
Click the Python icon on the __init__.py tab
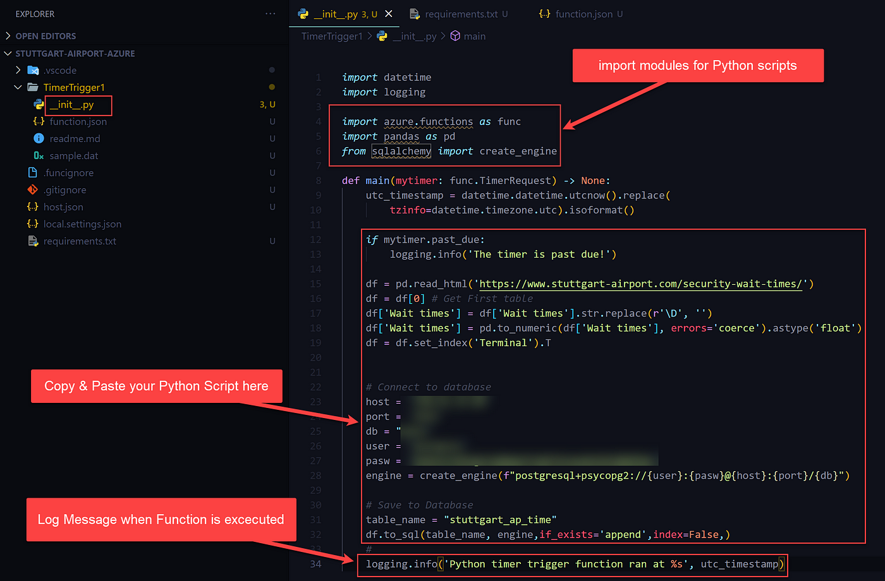(x=303, y=14)
